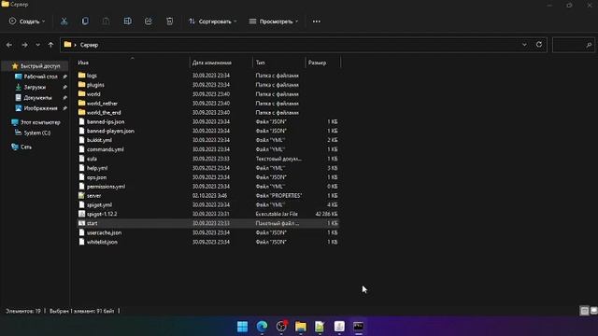
Task: Switch to details view icon in status bar
Action: coord(584,311)
